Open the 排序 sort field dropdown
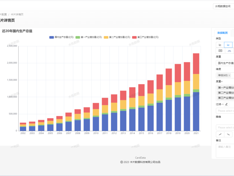 225,128
